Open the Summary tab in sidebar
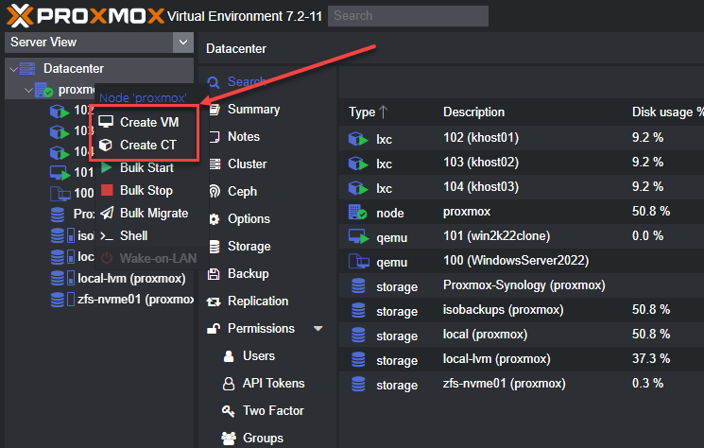704x448 pixels. point(253,110)
